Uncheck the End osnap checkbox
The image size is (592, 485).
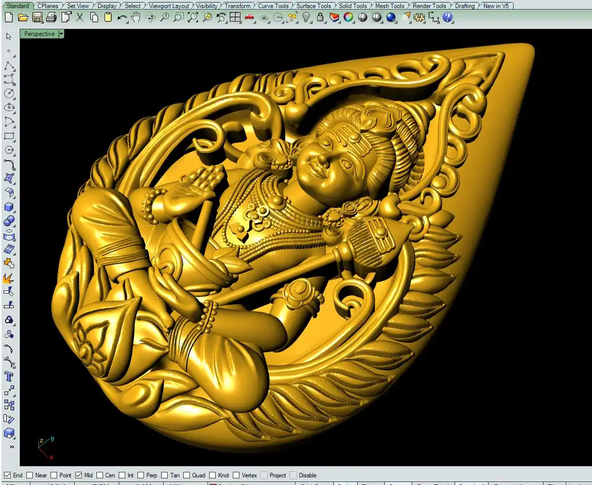click(8, 475)
